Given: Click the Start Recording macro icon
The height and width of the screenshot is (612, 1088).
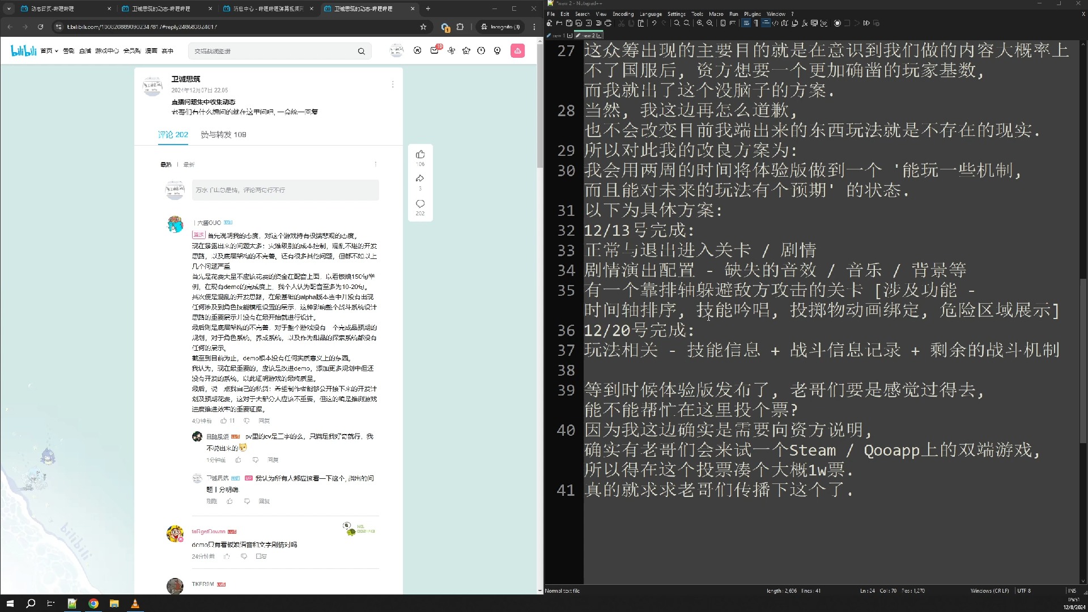Looking at the screenshot, I should (837, 23).
